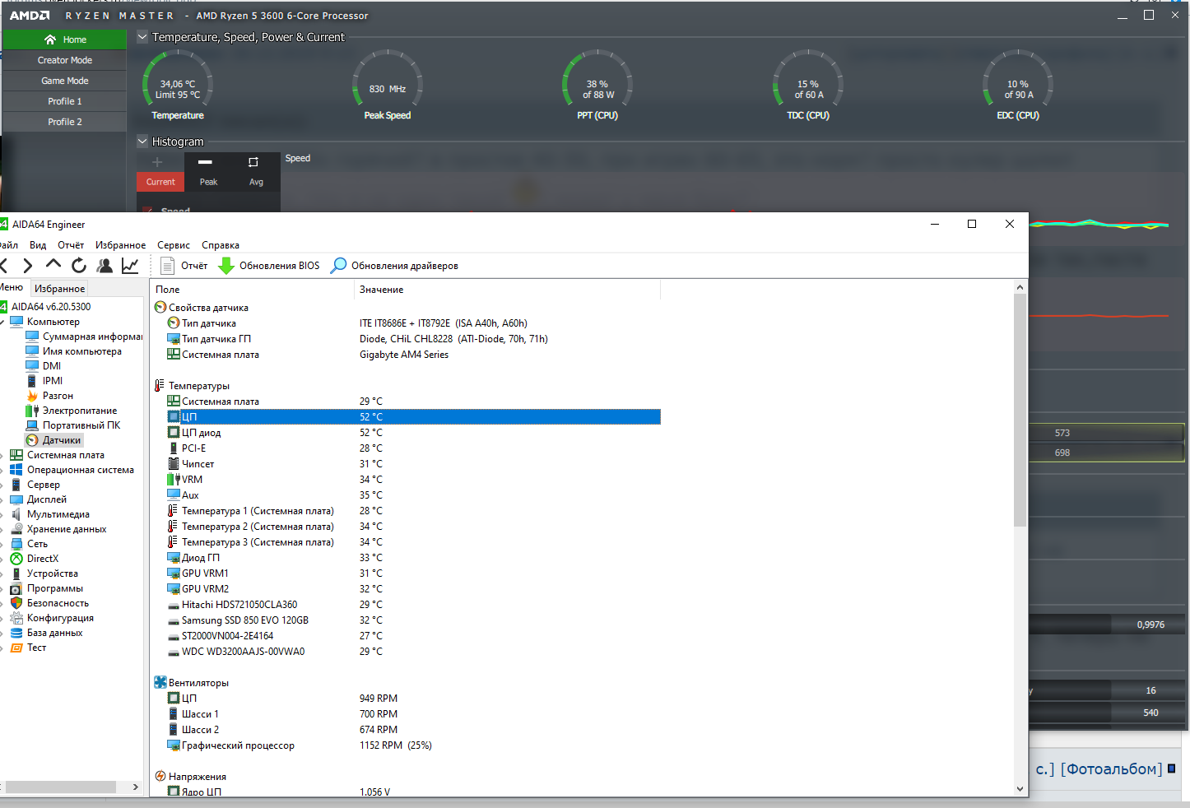The width and height of the screenshot is (1190, 808).
Task: Select the Avg histogram mode
Action: point(256,172)
